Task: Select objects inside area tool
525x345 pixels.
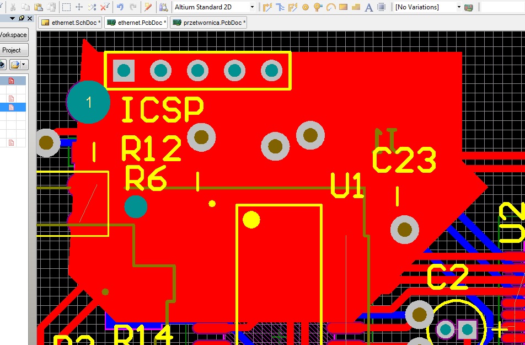Action: 66,7
